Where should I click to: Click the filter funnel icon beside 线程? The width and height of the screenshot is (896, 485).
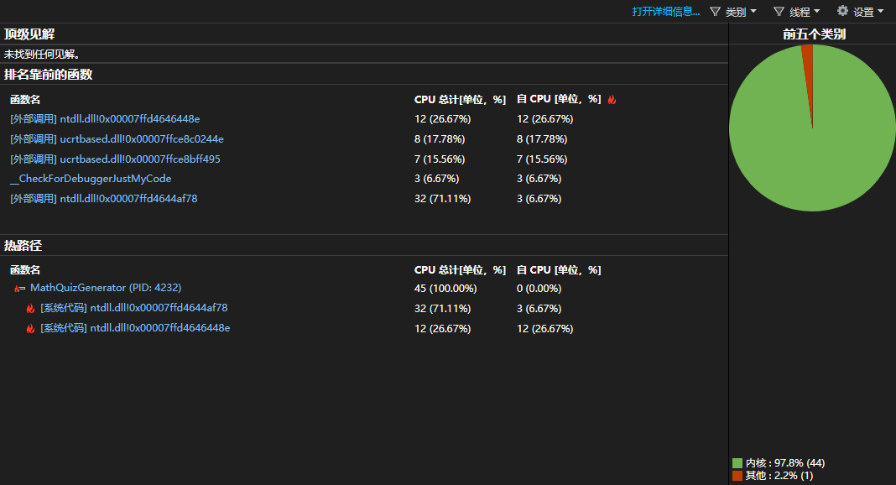(779, 12)
